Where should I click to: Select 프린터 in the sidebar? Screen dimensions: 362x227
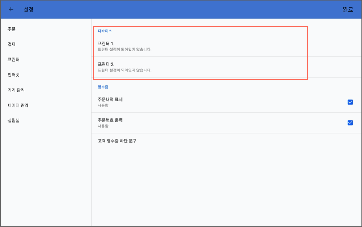point(14,60)
